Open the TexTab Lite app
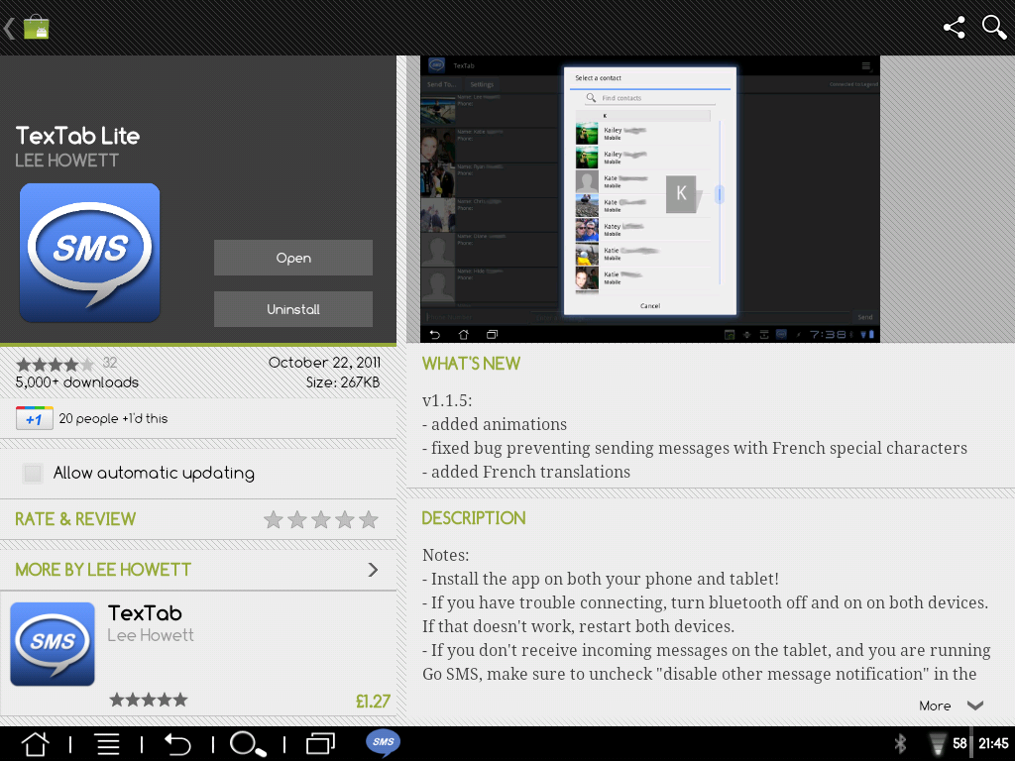The height and width of the screenshot is (761, 1015). (x=293, y=258)
